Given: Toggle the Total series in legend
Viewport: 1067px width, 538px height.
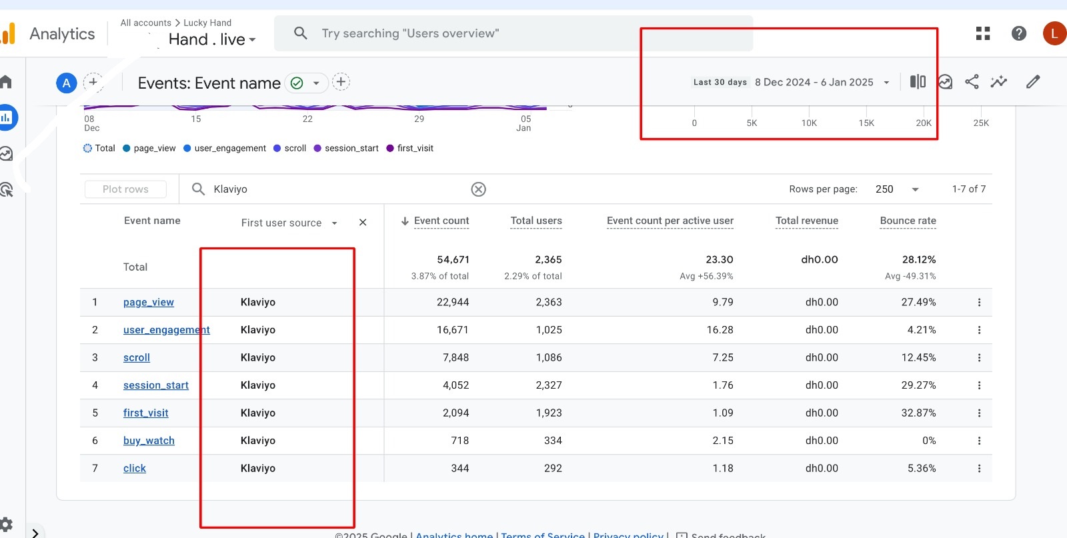Looking at the screenshot, I should tap(99, 149).
